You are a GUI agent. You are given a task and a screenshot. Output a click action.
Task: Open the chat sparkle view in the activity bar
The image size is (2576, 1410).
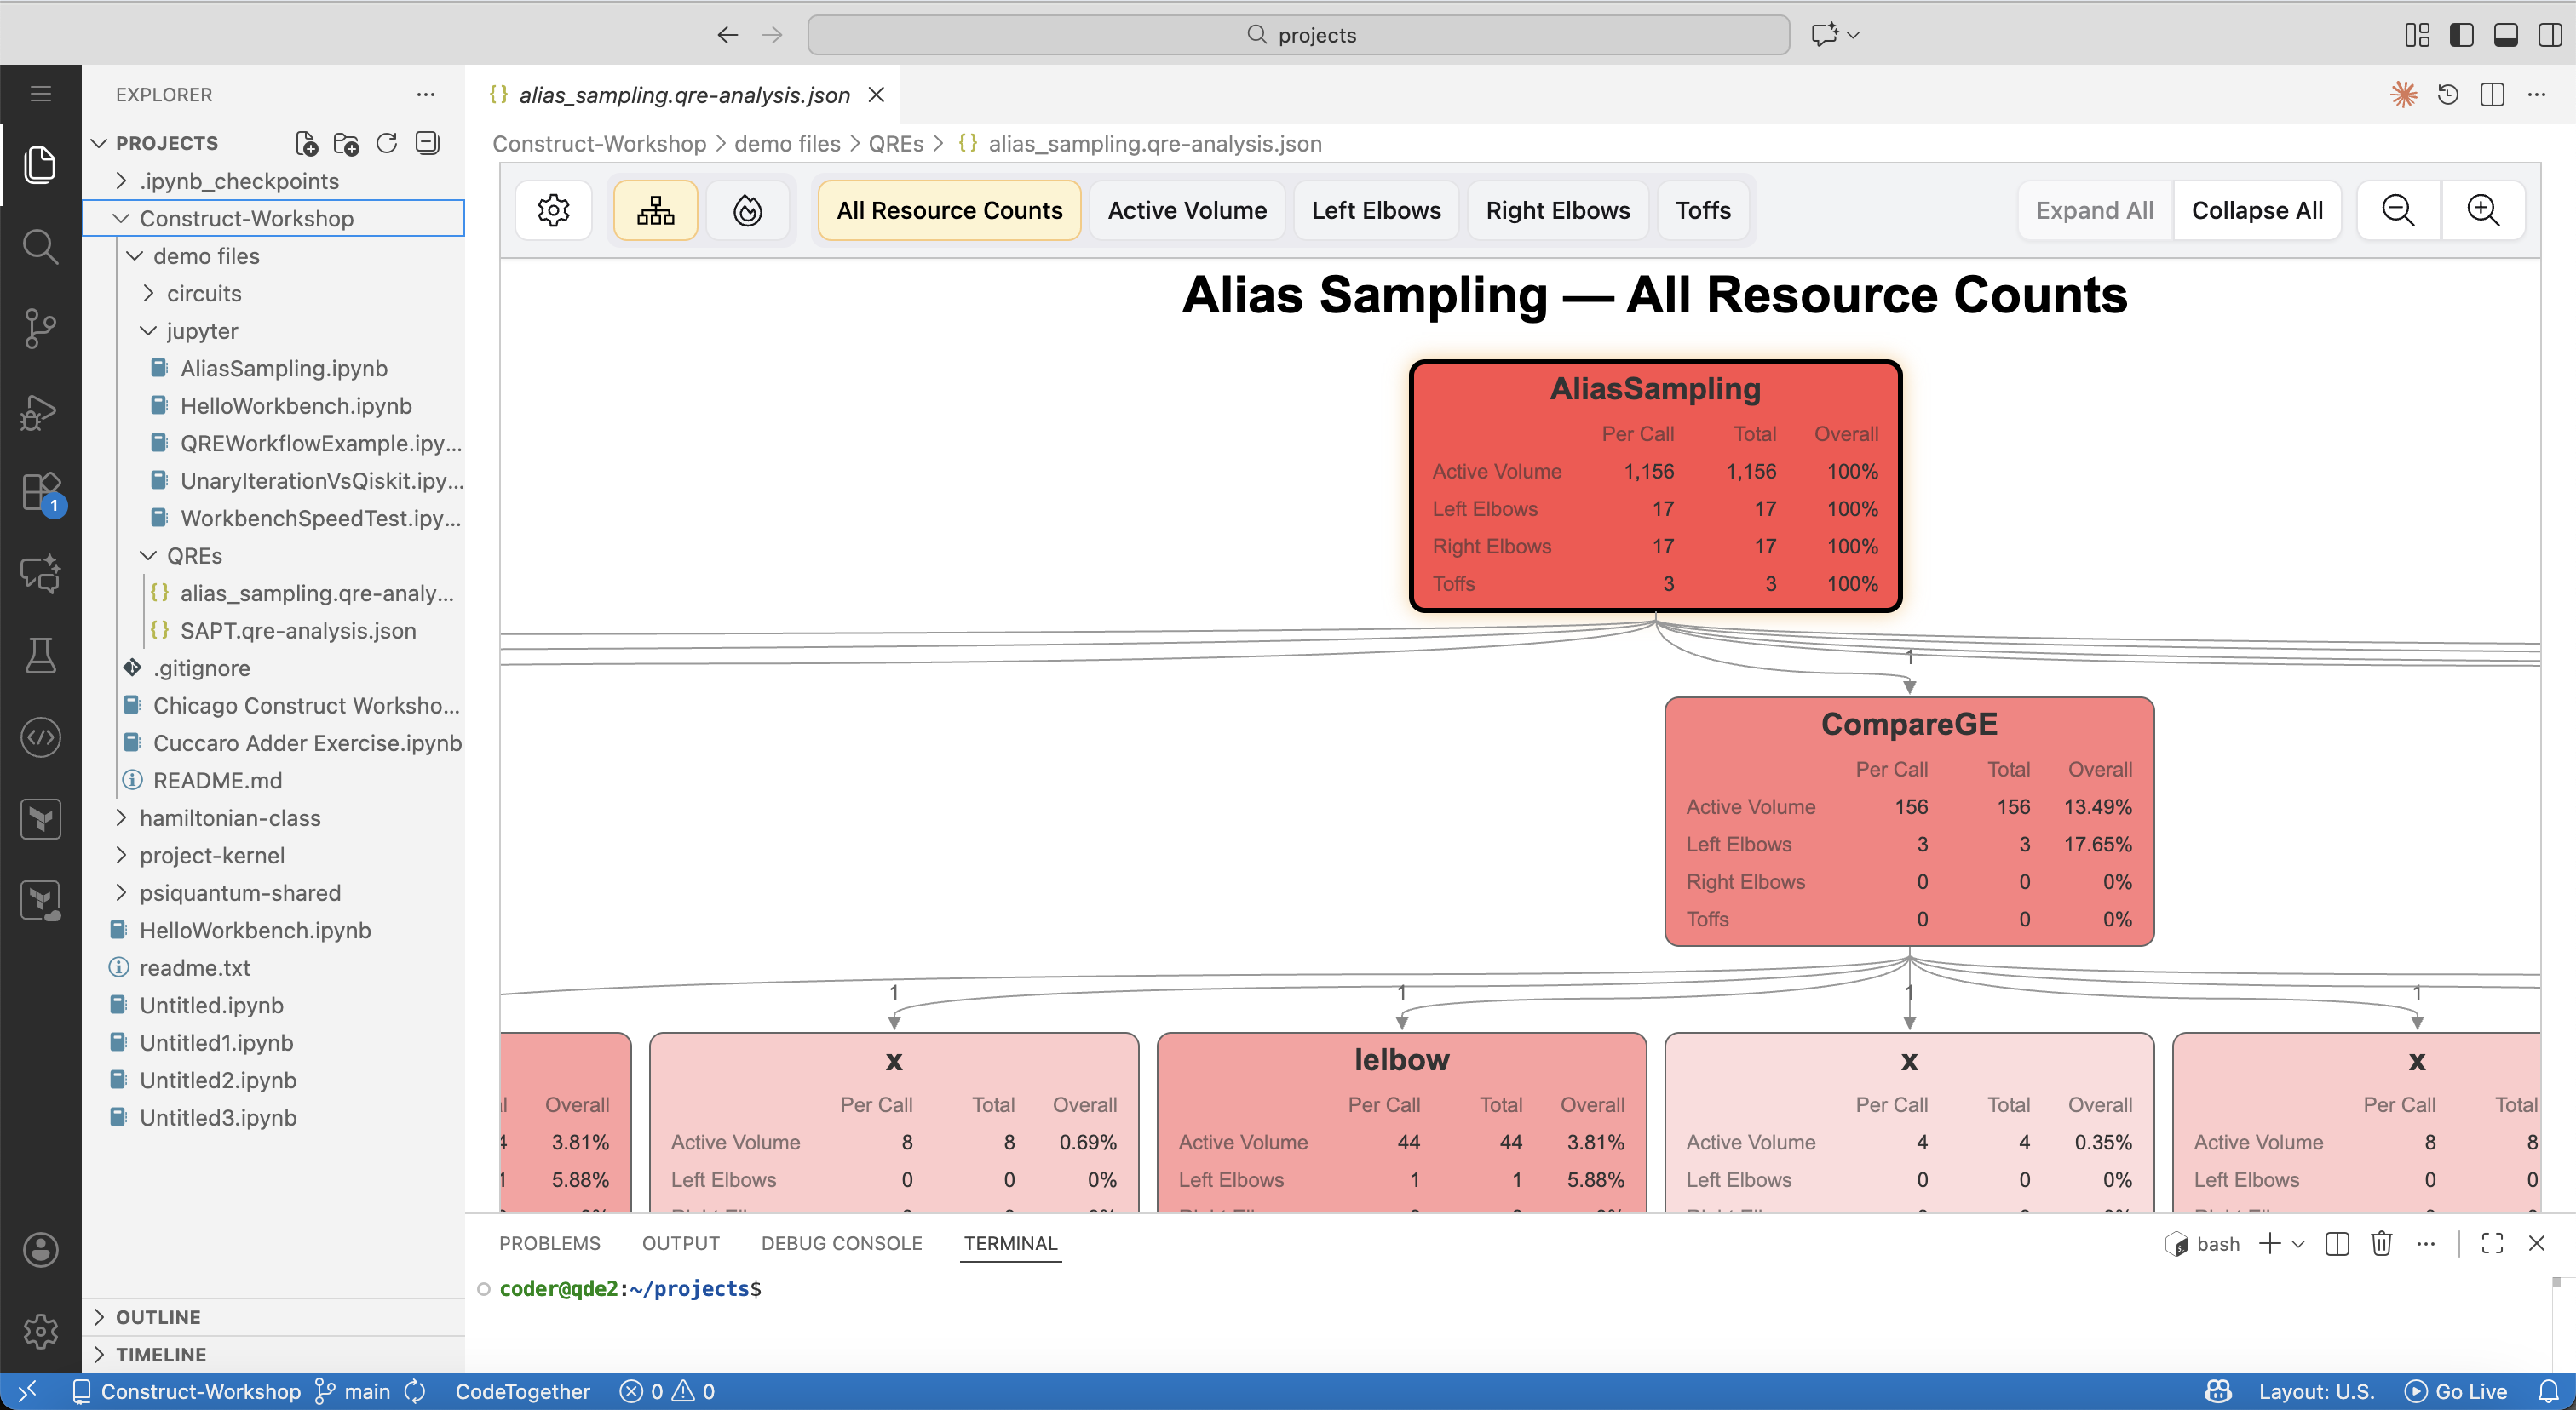(40, 575)
